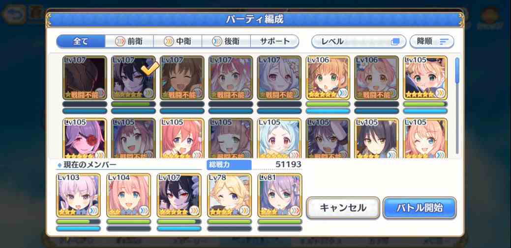
Task: Filter by 後衛 rear guard tab
Action: [x=226, y=42]
